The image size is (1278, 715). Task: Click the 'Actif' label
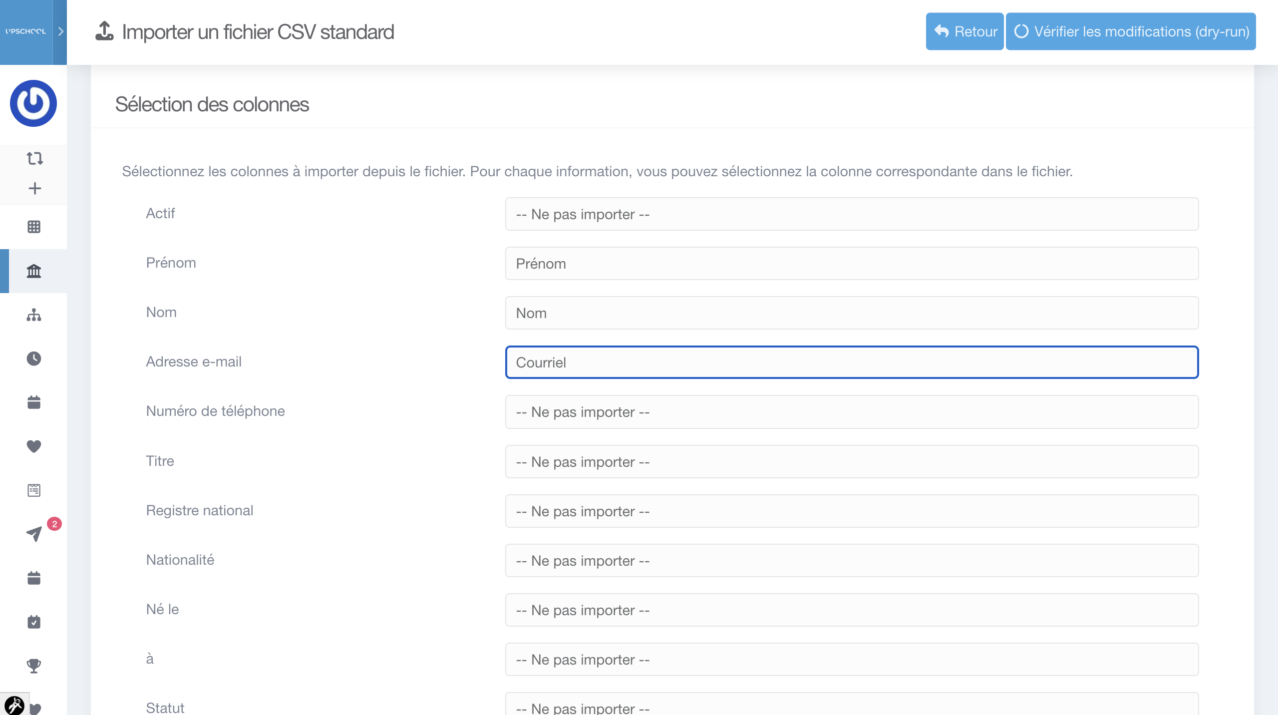point(160,213)
